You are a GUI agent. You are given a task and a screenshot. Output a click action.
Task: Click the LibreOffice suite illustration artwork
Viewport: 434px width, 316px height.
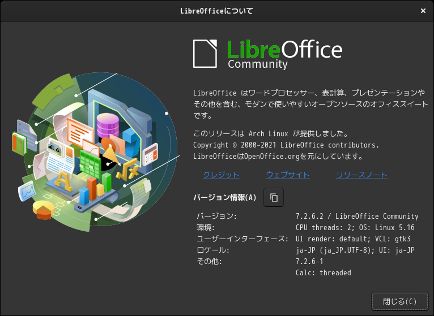click(x=96, y=152)
